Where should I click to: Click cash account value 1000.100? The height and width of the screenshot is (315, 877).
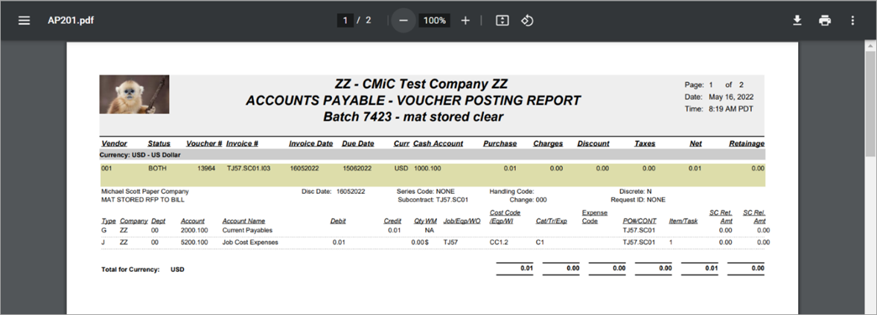tap(427, 168)
